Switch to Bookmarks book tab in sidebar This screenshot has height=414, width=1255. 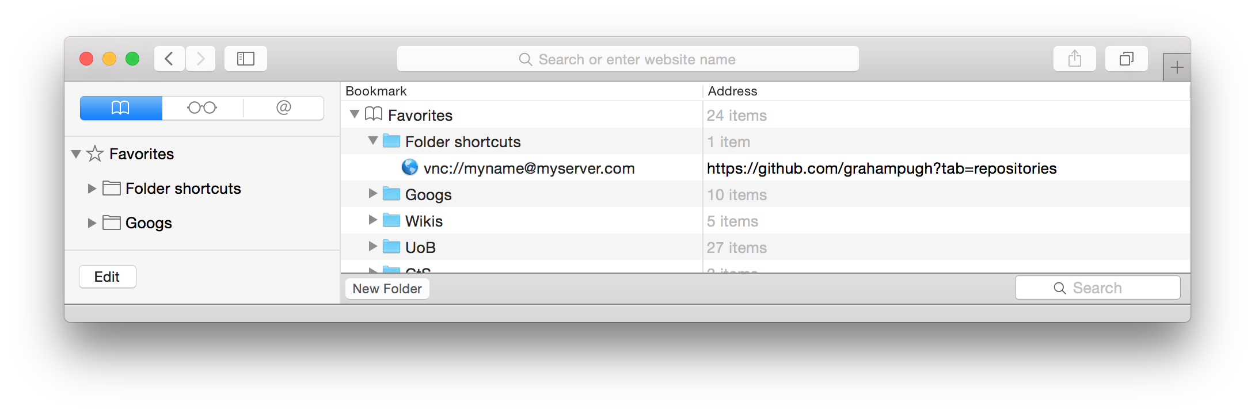(x=121, y=108)
